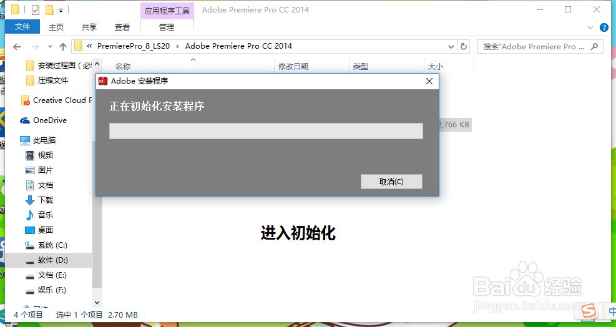Sort files by 名称 column
This screenshot has width=616, height=327.
122,66
